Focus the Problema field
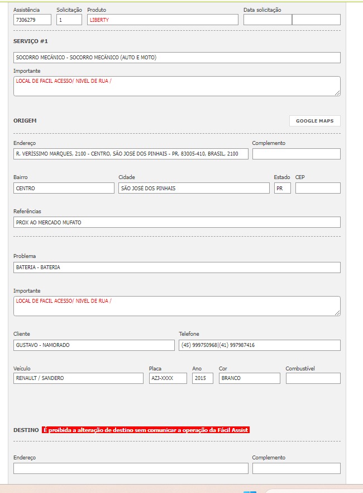The width and height of the screenshot is (363, 493). click(176, 267)
